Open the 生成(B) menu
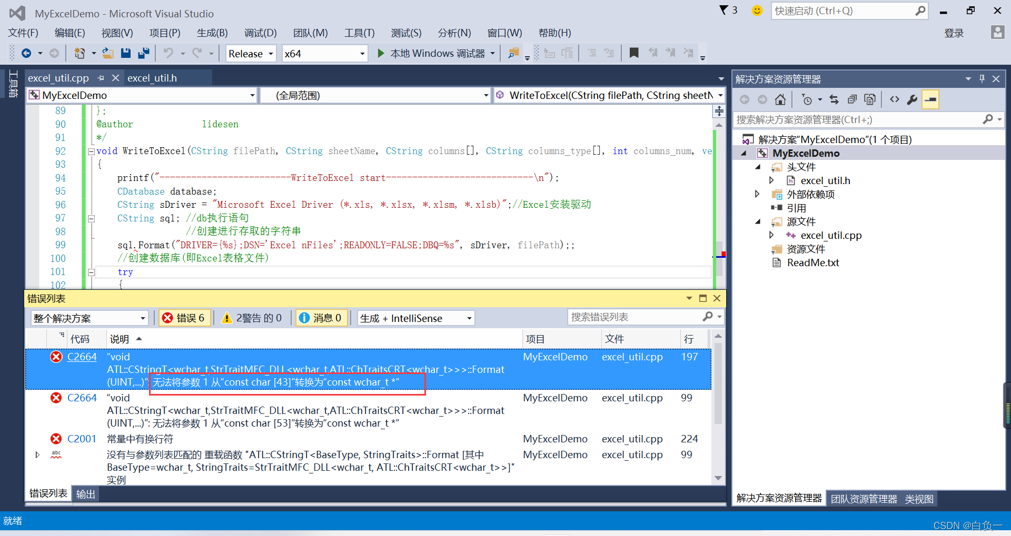The height and width of the screenshot is (536, 1011). (x=212, y=33)
